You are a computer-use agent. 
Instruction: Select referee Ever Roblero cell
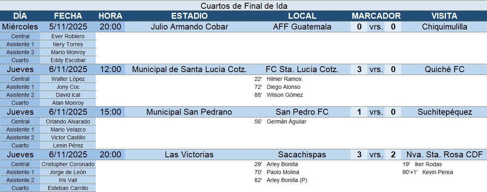pyautogui.click(x=68, y=36)
